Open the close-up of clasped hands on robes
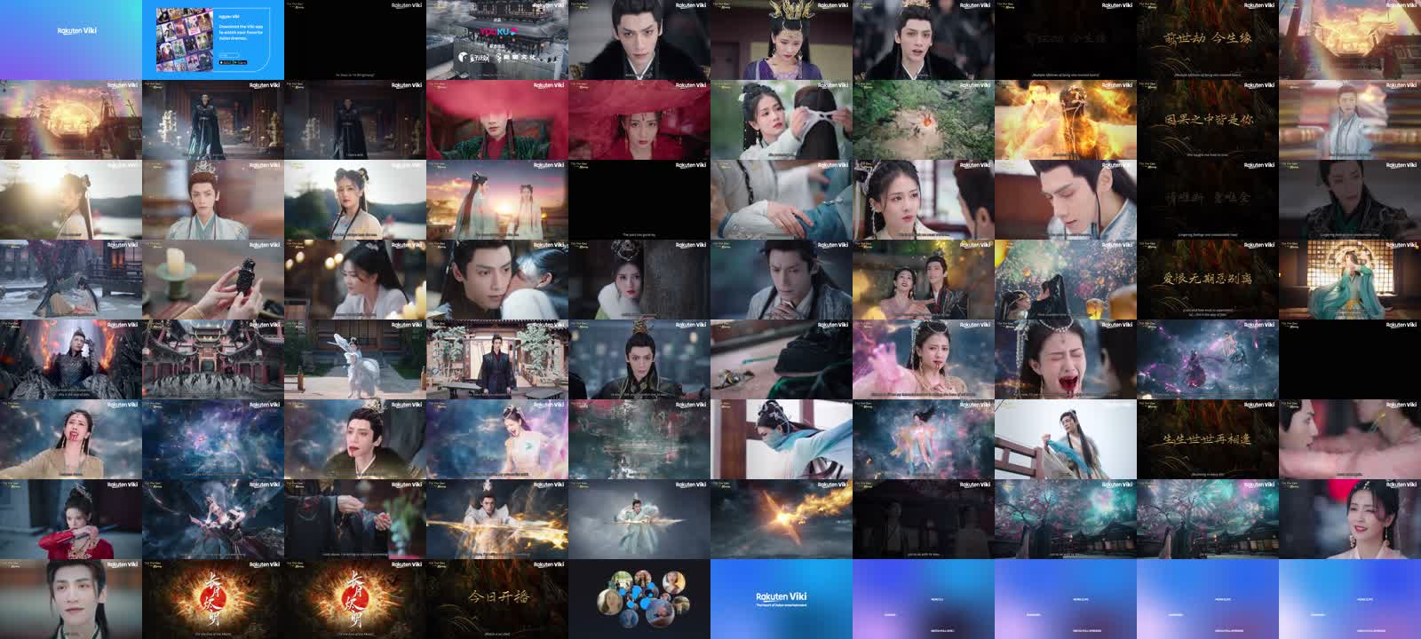1421x639 pixels. [x=782, y=200]
